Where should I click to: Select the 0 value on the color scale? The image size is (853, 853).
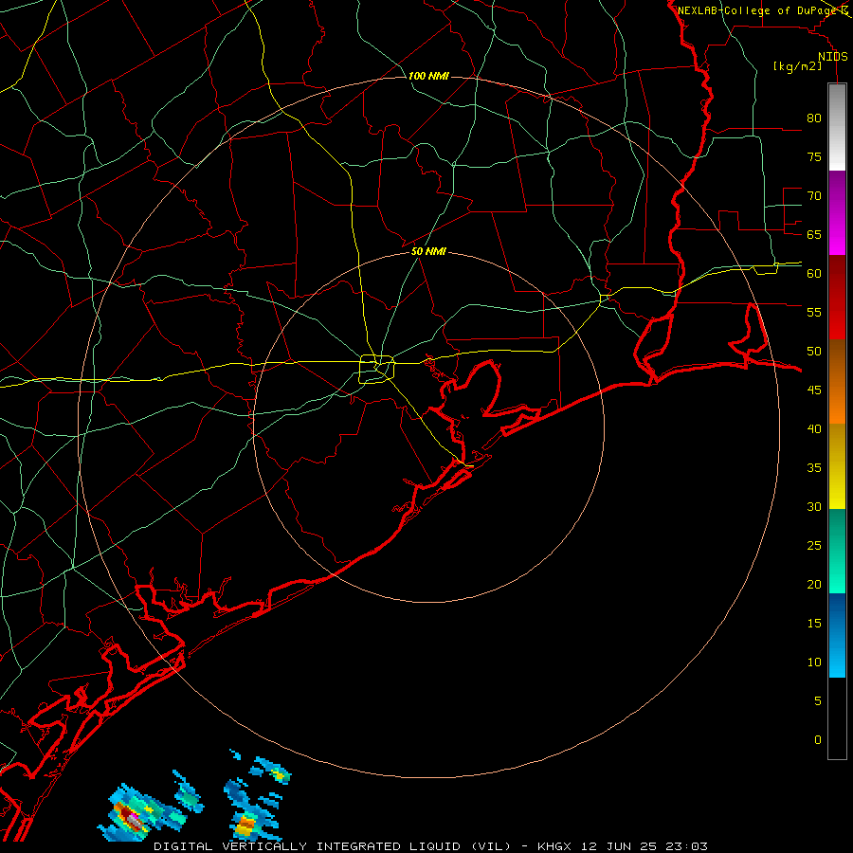click(818, 740)
